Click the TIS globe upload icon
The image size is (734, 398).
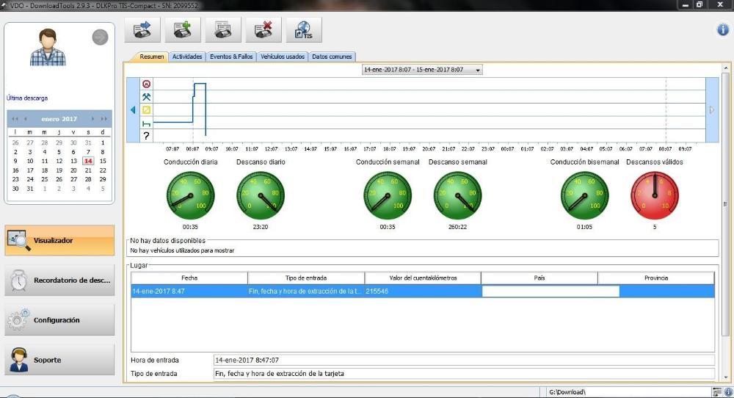(x=304, y=30)
